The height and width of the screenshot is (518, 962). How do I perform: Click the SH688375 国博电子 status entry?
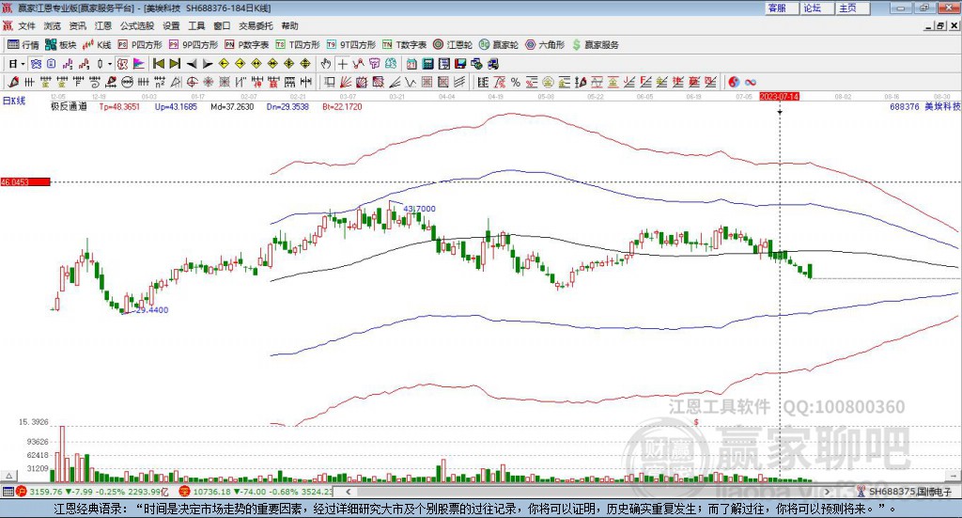point(904,492)
